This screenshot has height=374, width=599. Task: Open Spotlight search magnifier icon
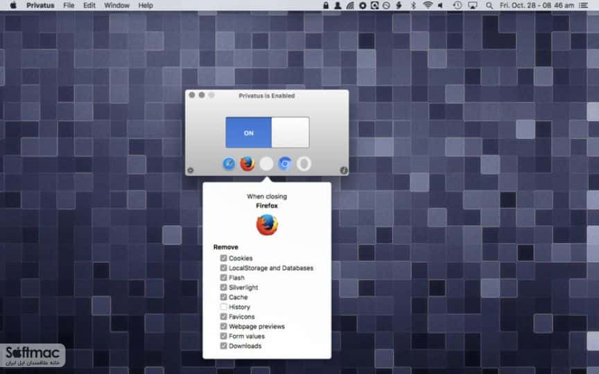pyautogui.click(x=489, y=6)
